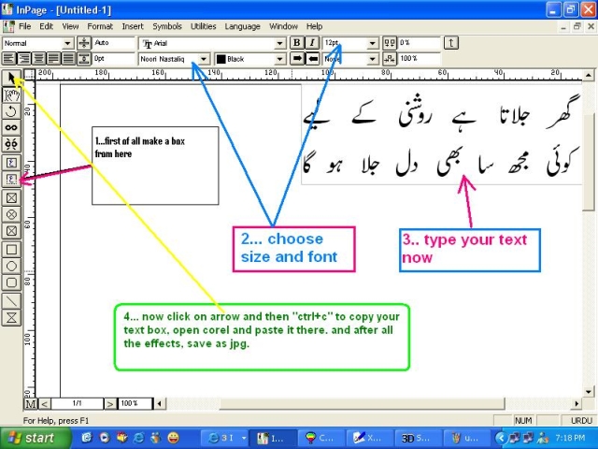This screenshot has height=449, width=598.
Task: Select the diagonal line tool
Action: point(11,300)
